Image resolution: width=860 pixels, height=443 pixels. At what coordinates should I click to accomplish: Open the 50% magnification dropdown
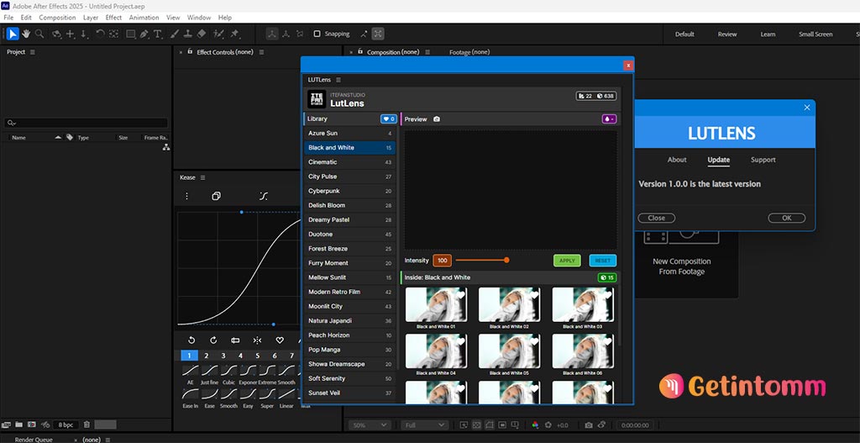coord(370,425)
